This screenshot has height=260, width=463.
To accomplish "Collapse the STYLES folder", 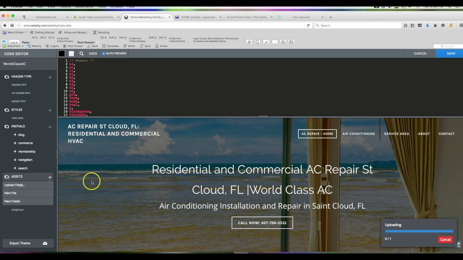I will pyautogui.click(x=7, y=110).
